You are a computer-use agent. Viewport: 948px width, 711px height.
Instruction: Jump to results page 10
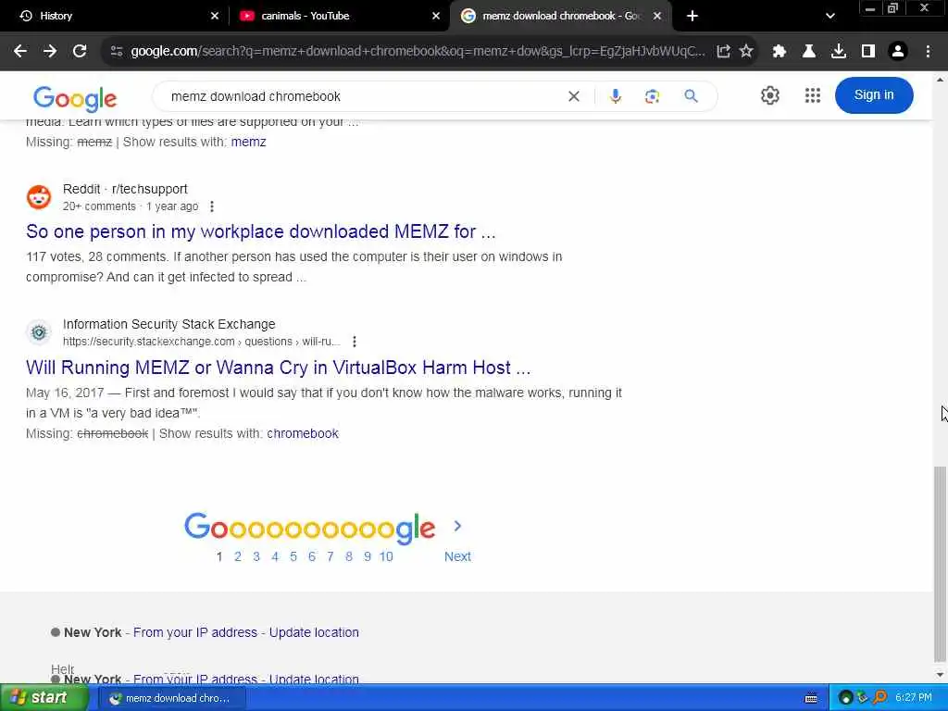pyautogui.click(x=386, y=556)
